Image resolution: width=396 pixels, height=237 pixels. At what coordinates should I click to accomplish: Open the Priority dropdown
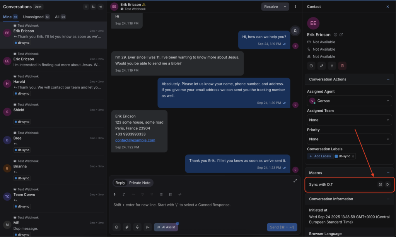click(349, 139)
